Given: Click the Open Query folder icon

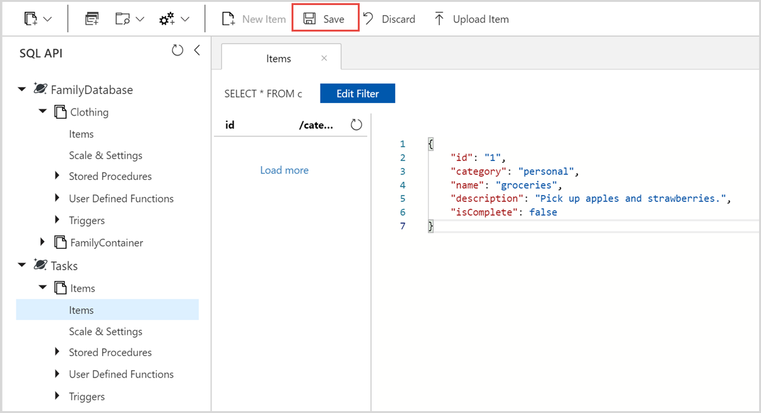Looking at the screenshot, I should click(123, 19).
